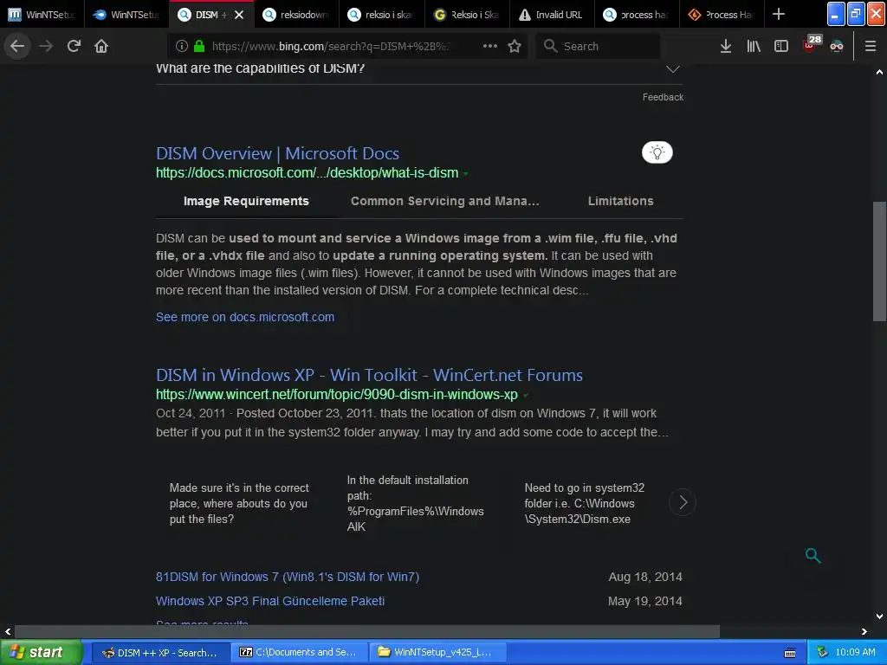Switch to 'C:\Documents and Se...' taskbar window

299,653
